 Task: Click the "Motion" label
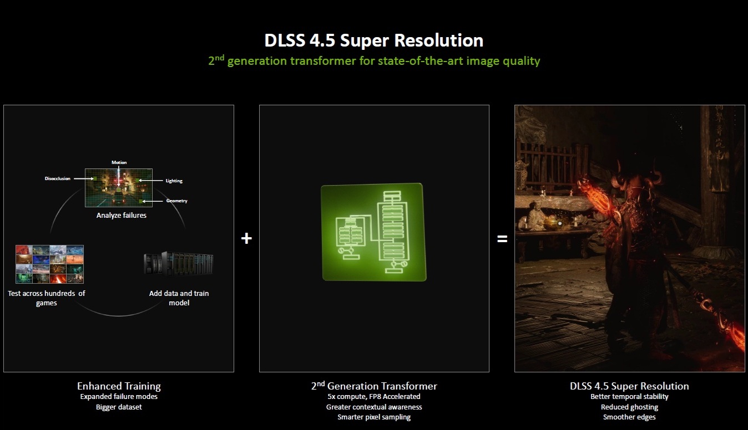[119, 162]
